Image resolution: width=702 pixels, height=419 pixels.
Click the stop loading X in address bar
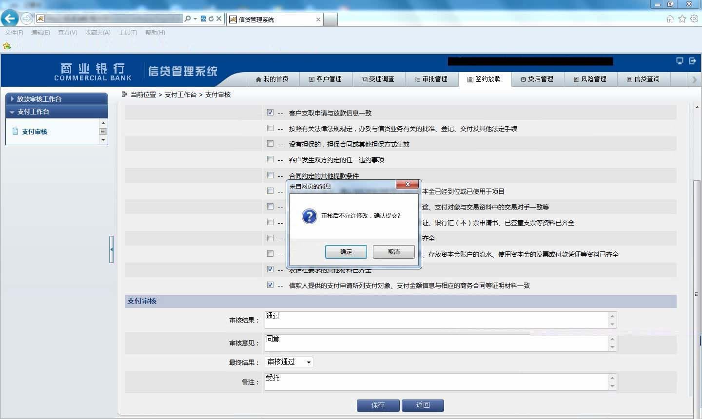219,19
